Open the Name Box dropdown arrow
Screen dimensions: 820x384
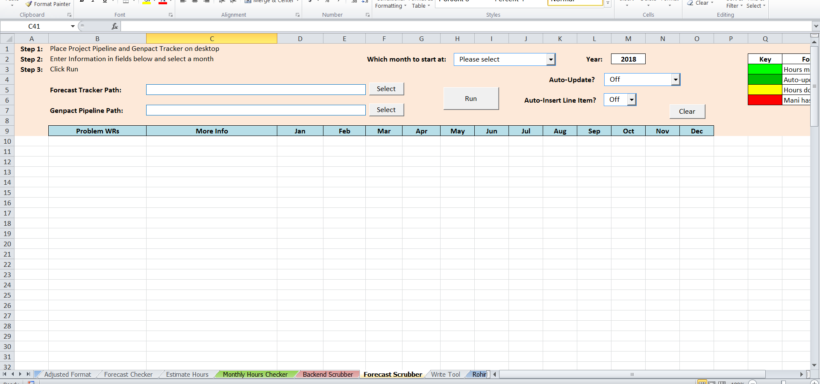pos(73,26)
